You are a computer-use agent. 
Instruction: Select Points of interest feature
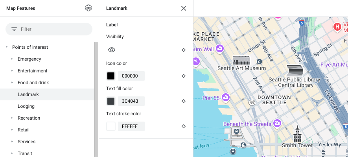pos(30,47)
